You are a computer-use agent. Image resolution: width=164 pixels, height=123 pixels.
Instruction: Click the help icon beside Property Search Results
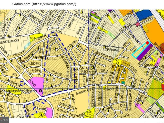pos(40,91)
